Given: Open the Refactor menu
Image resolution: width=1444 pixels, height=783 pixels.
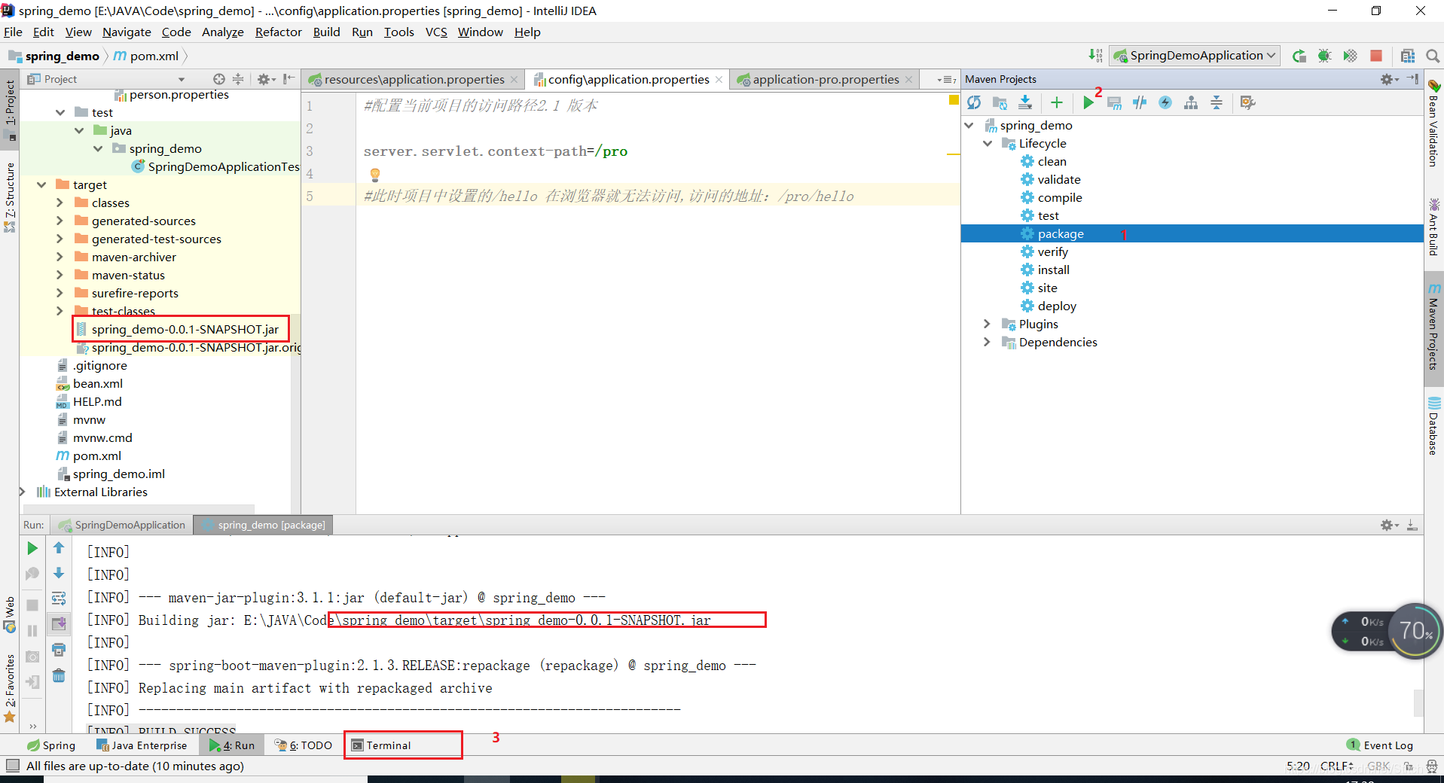Looking at the screenshot, I should (x=278, y=32).
